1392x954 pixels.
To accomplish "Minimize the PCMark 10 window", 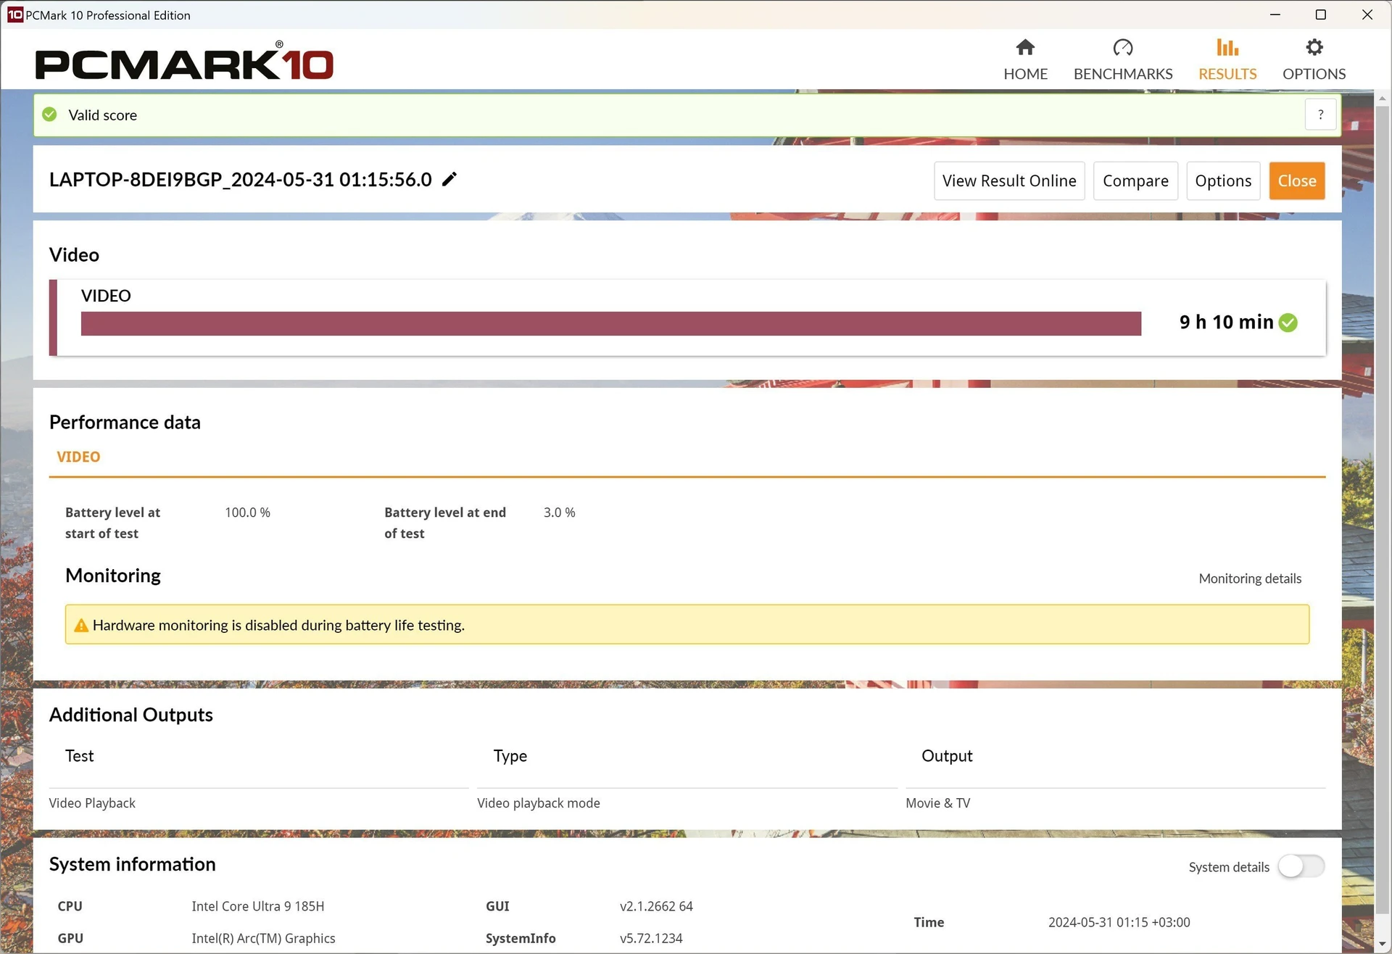I will 1275,14.
